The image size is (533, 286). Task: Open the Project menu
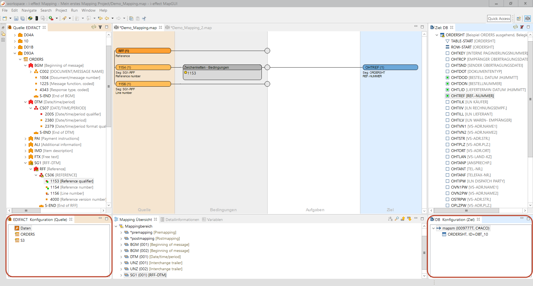click(x=61, y=10)
